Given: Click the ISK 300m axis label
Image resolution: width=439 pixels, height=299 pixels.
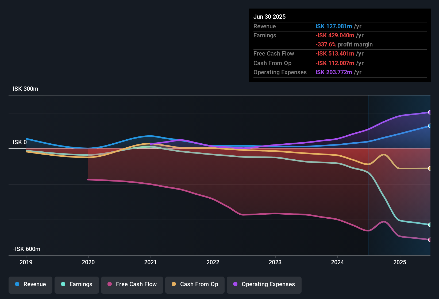Looking at the screenshot, I should (25, 89).
